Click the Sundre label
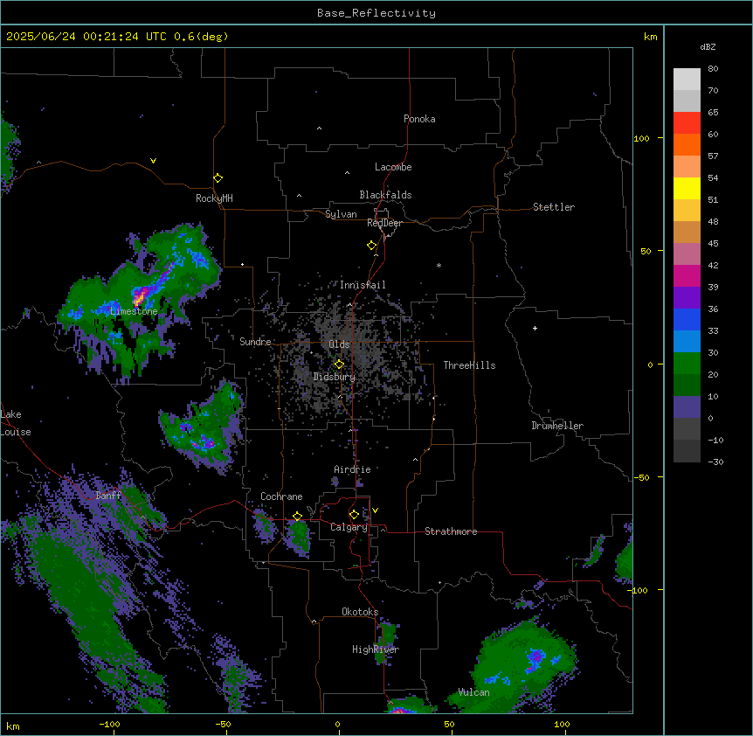The width and height of the screenshot is (753, 736). pos(255,342)
